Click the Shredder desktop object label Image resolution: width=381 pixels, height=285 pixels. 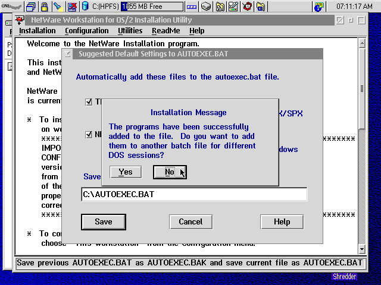[x=345, y=277]
